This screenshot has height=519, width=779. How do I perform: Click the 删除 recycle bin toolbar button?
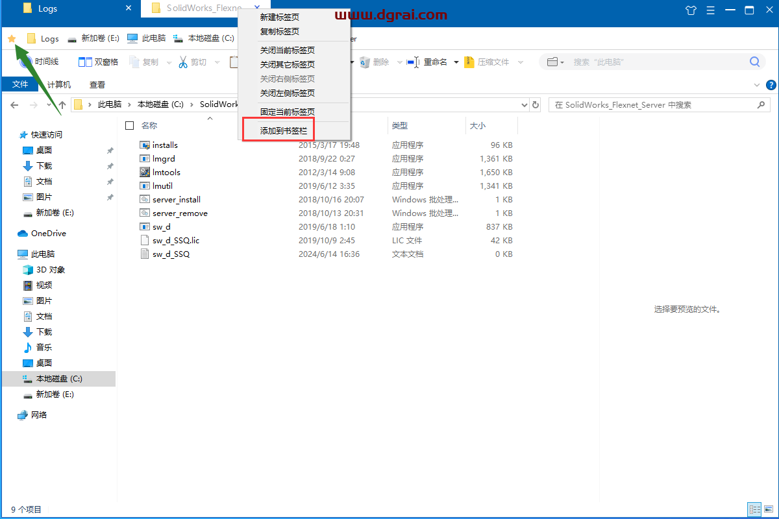point(375,62)
